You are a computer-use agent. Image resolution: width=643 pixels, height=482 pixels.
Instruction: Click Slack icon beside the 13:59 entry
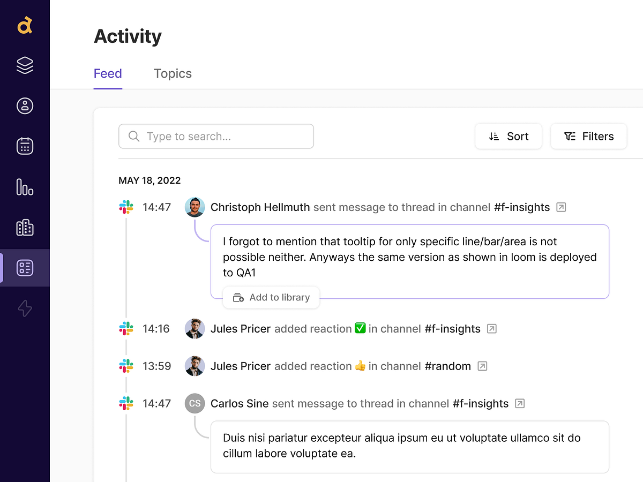click(x=126, y=366)
